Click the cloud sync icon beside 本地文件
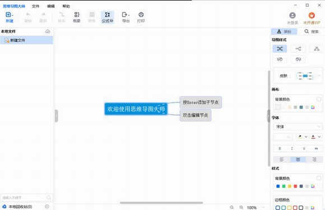Screen dimensions: 325x210 point(48,31)
